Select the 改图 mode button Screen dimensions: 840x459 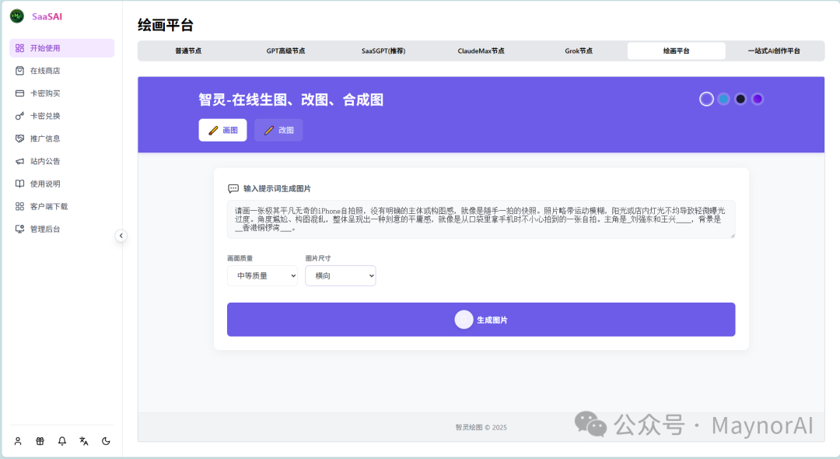278,130
